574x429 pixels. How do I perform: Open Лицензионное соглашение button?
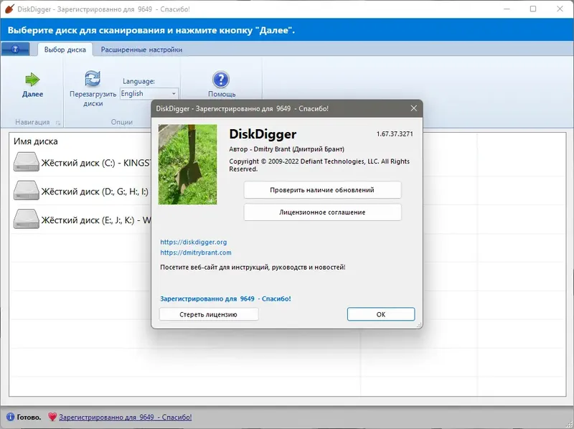point(322,212)
